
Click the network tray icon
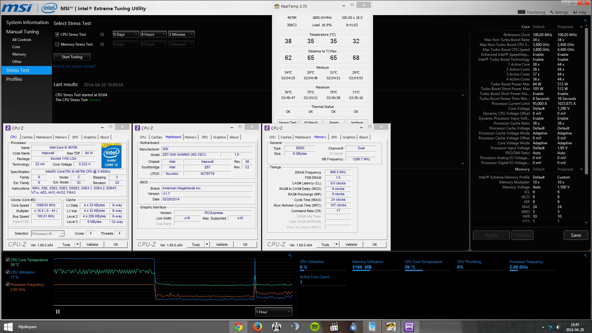coord(550,327)
